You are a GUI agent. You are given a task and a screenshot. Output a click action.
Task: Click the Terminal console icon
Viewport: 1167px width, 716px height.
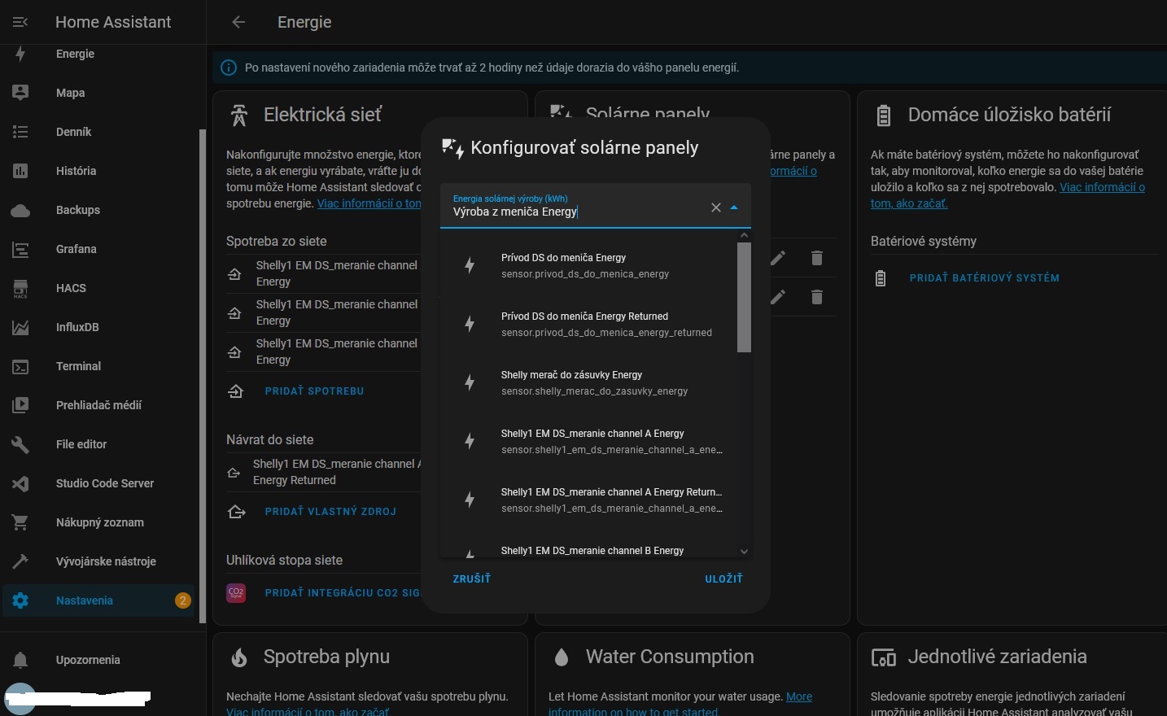(20, 366)
